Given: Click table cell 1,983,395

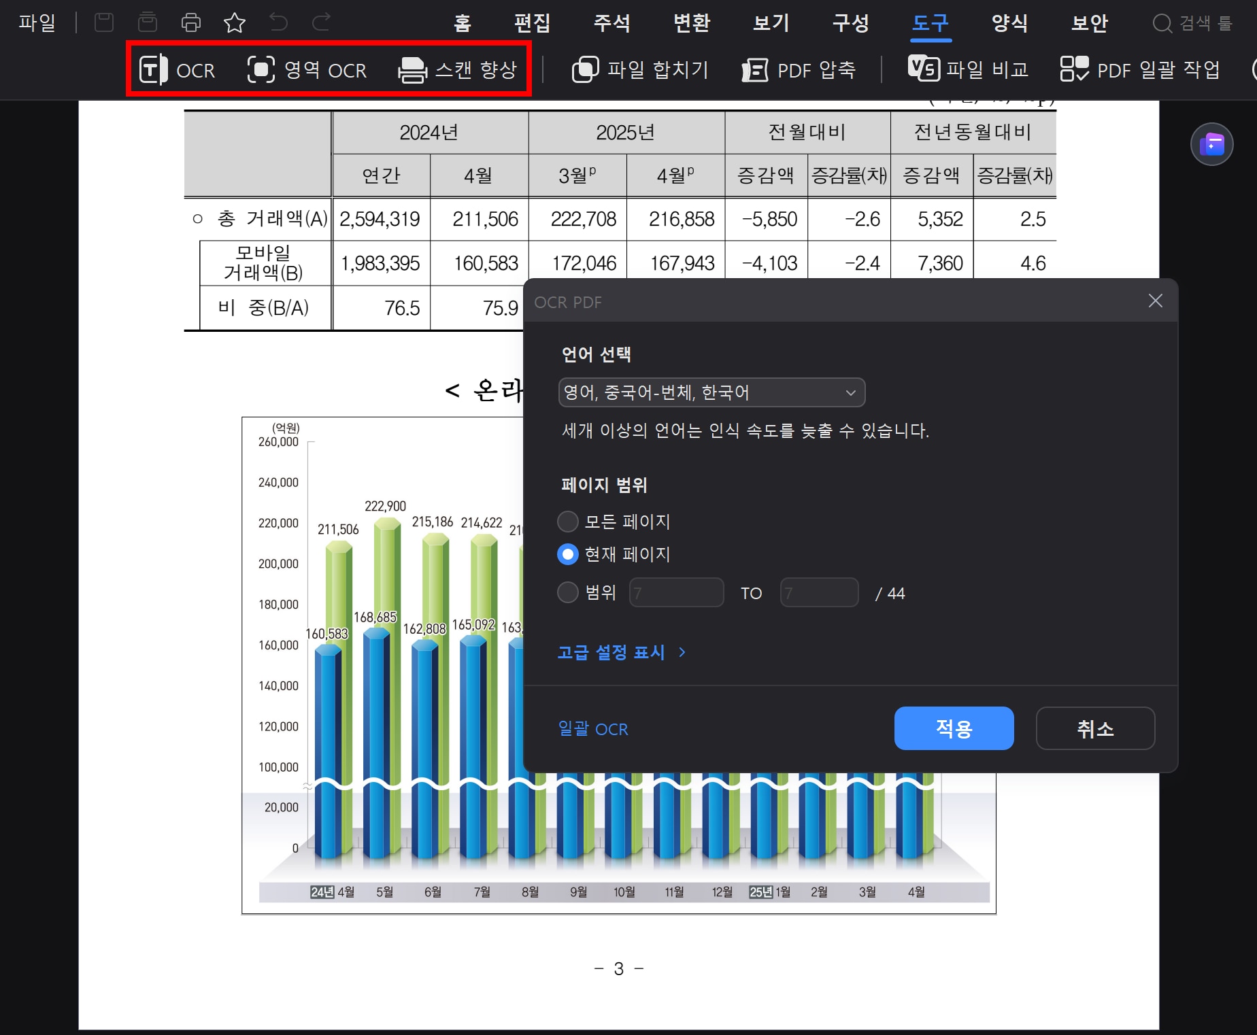Looking at the screenshot, I should 380,263.
